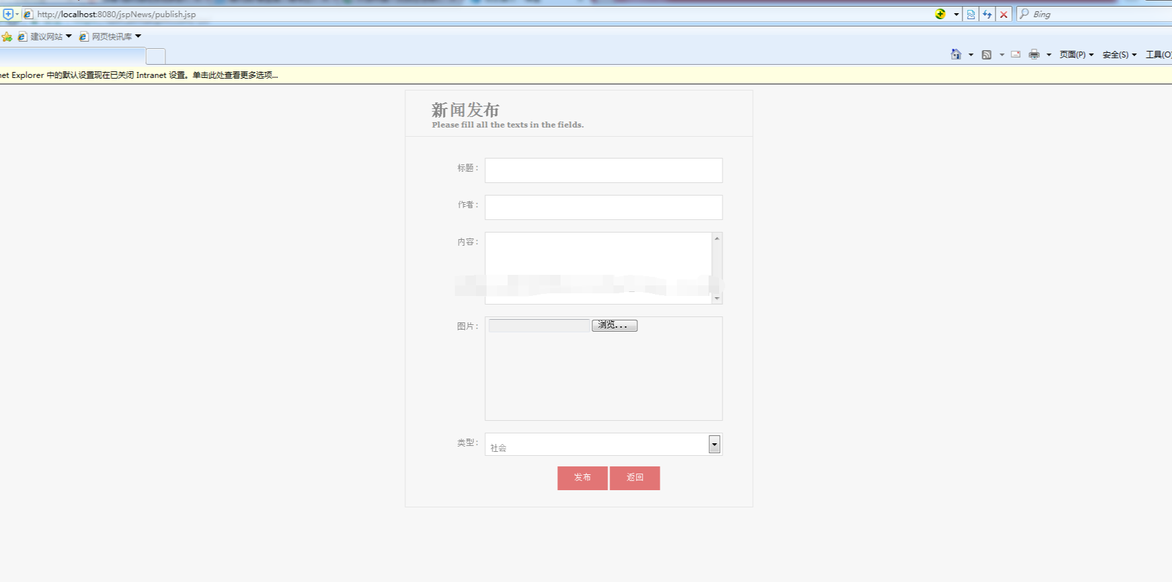Viewport: 1172px width, 582px height.
Task: Click the Bing search magnifier icon
Action: point(1024,14)
